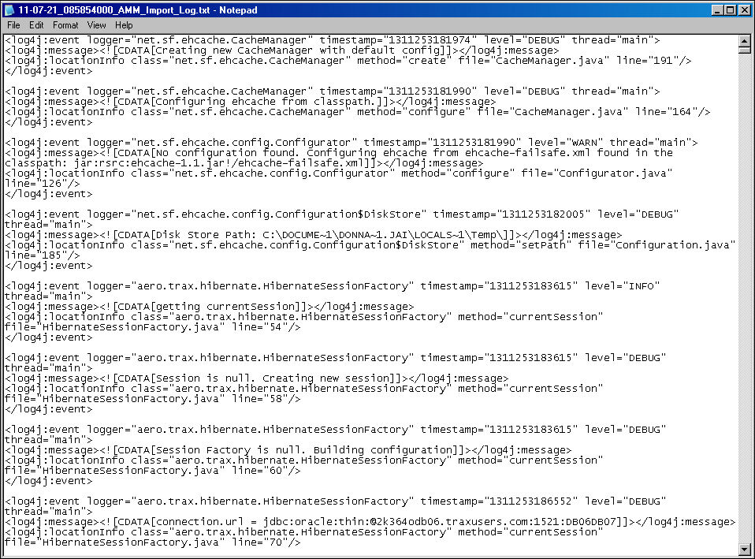This screenshot has height=559, width=755.
Task: Place cursor on the line="126"/> line
Action: pyautogui.click(x=43, y=184)
